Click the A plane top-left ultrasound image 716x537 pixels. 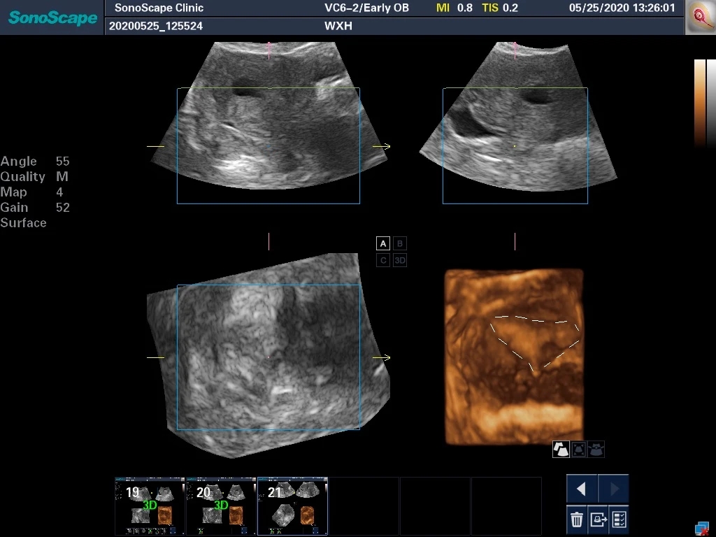point(269,115)
